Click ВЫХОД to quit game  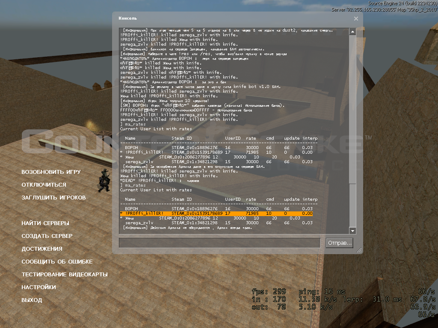[32, 300]
